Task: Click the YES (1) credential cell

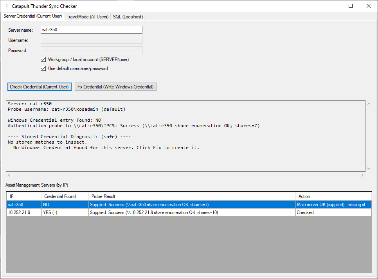Action: pyautogui.click(x=65, y=212)
